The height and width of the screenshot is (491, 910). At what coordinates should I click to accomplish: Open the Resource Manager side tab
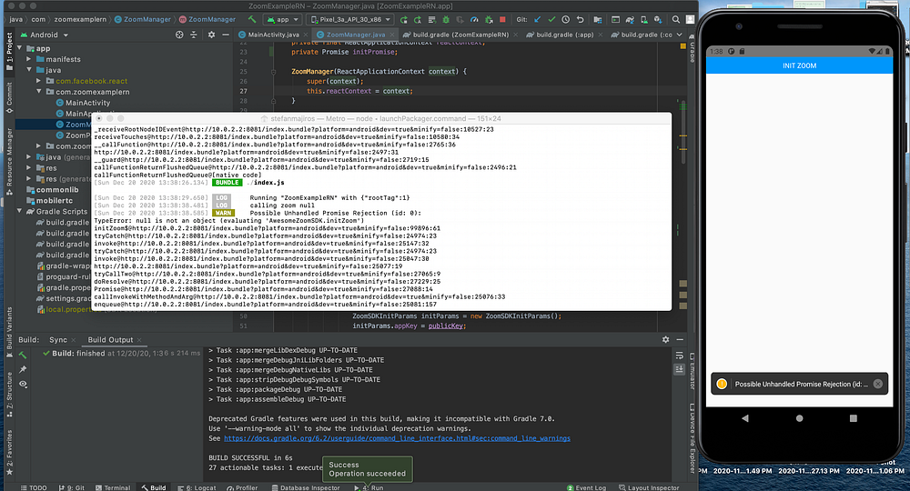point(9,161)
